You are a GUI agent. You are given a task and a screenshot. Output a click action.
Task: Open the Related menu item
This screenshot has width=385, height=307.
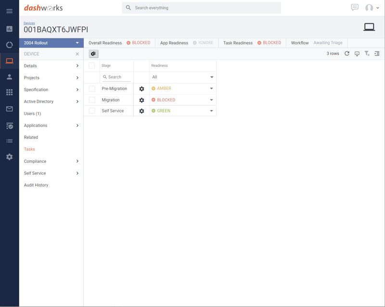(x=31, y=137)
